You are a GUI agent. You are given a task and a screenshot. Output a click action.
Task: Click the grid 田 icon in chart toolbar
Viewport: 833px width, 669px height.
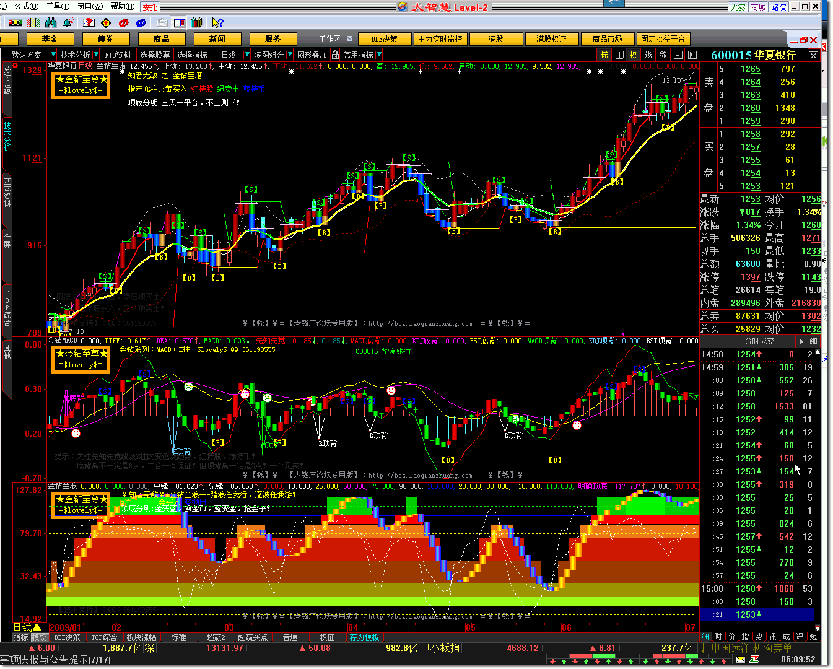[x=619, y=55]
